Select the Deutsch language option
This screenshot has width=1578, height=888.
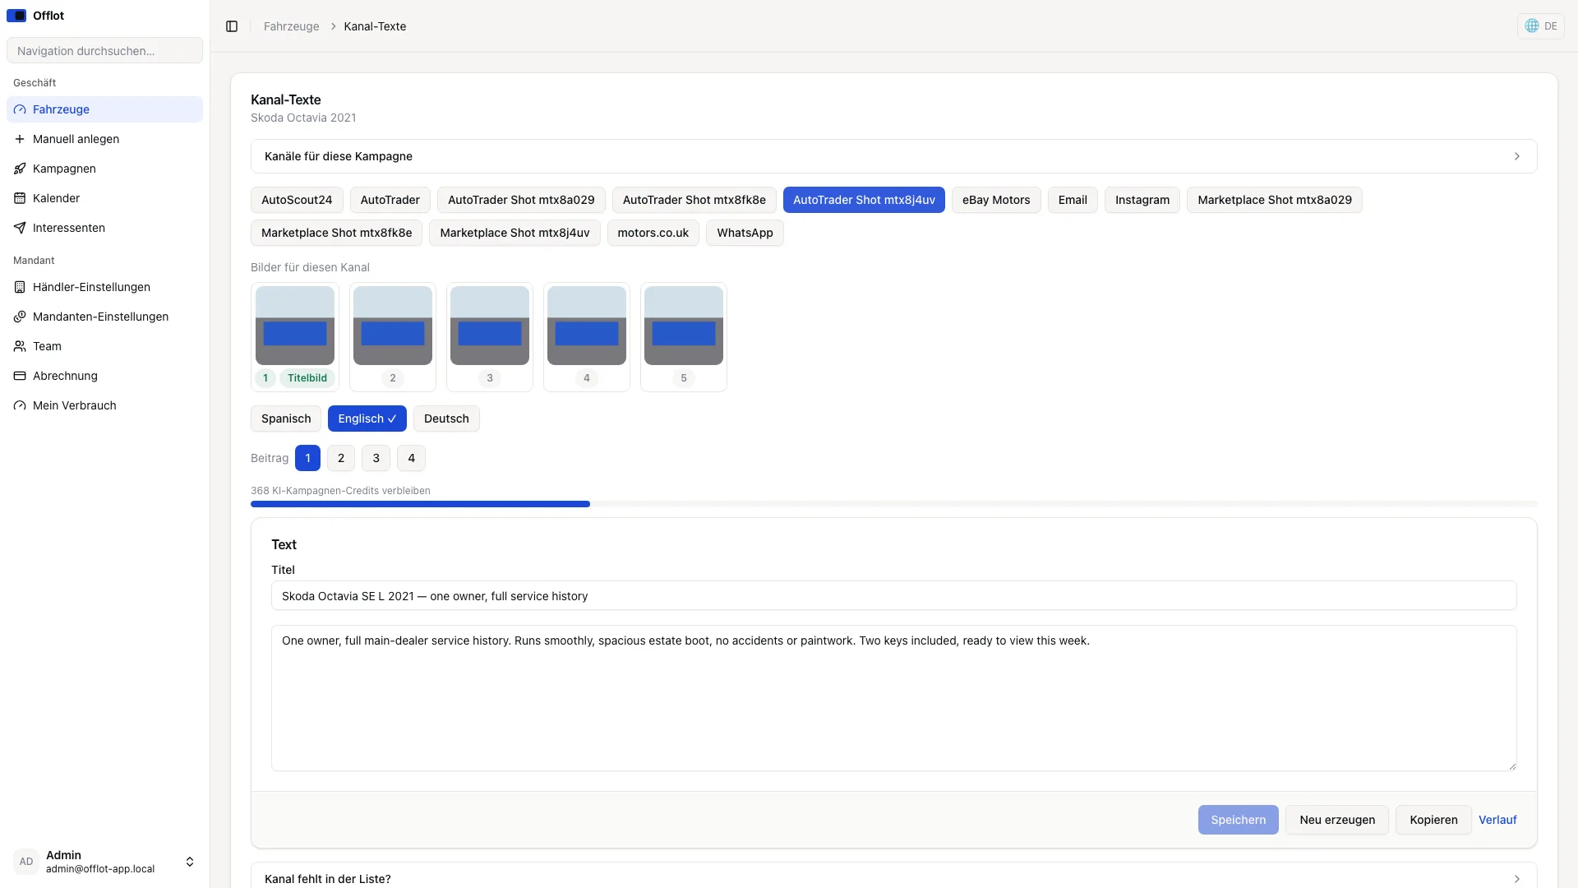(446, 419)
